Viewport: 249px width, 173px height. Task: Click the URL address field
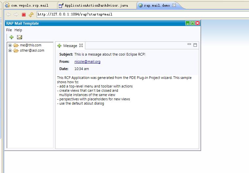(143, 14)
